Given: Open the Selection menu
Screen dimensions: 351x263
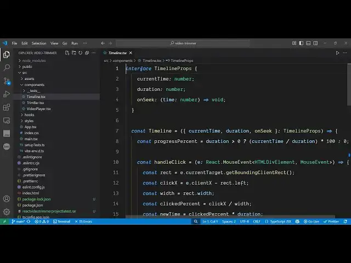Looking at the screenshot, I should tap(39, 43).
